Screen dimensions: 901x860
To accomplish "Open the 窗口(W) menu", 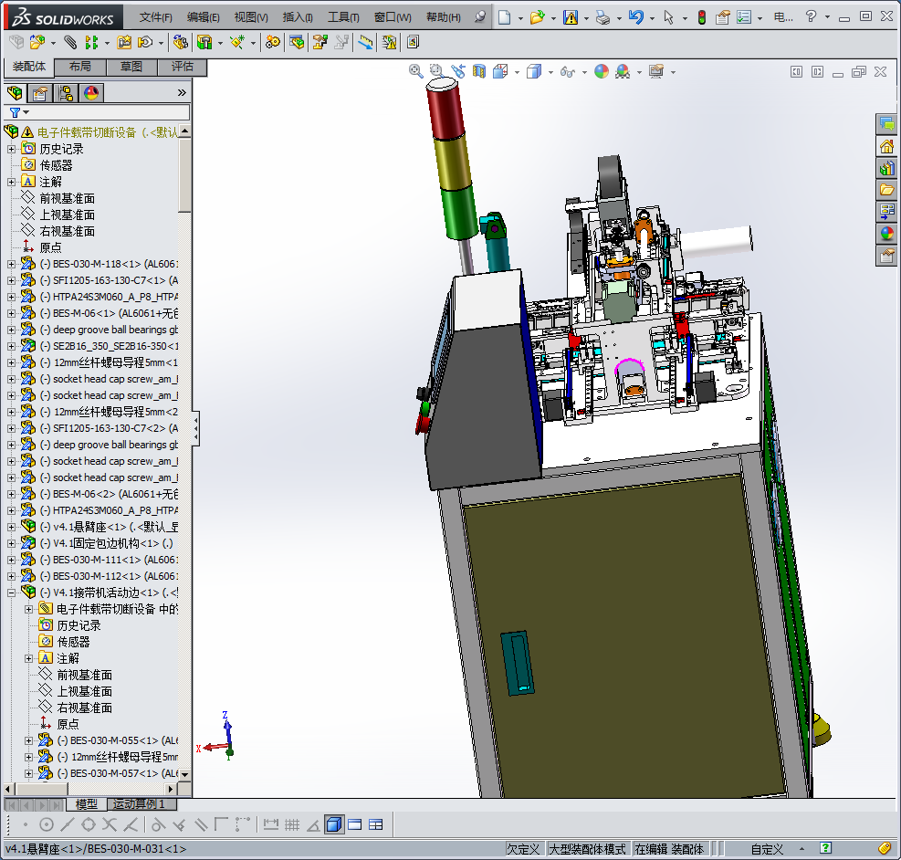I will [x=393, y=18].
